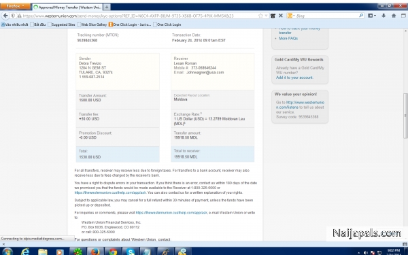Click receiver email Johnwagner@usa.com
This screenshot has height=255, width=408.
click(205, 72)
